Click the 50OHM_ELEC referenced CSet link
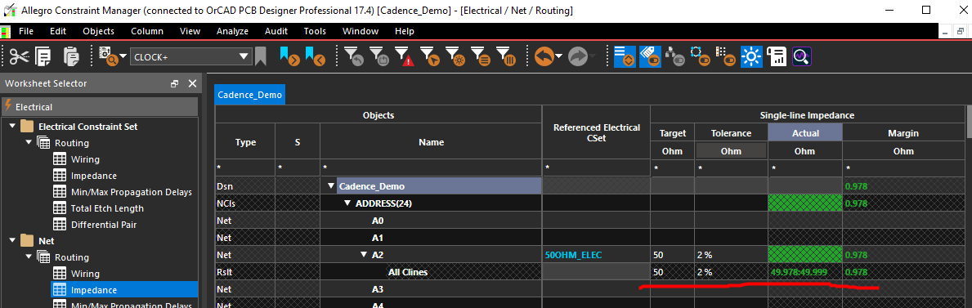This screenshot has height=308, width=972. coord(574,255)
